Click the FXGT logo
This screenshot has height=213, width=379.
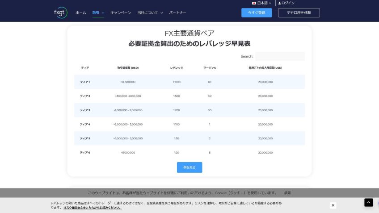pos(60,13)
